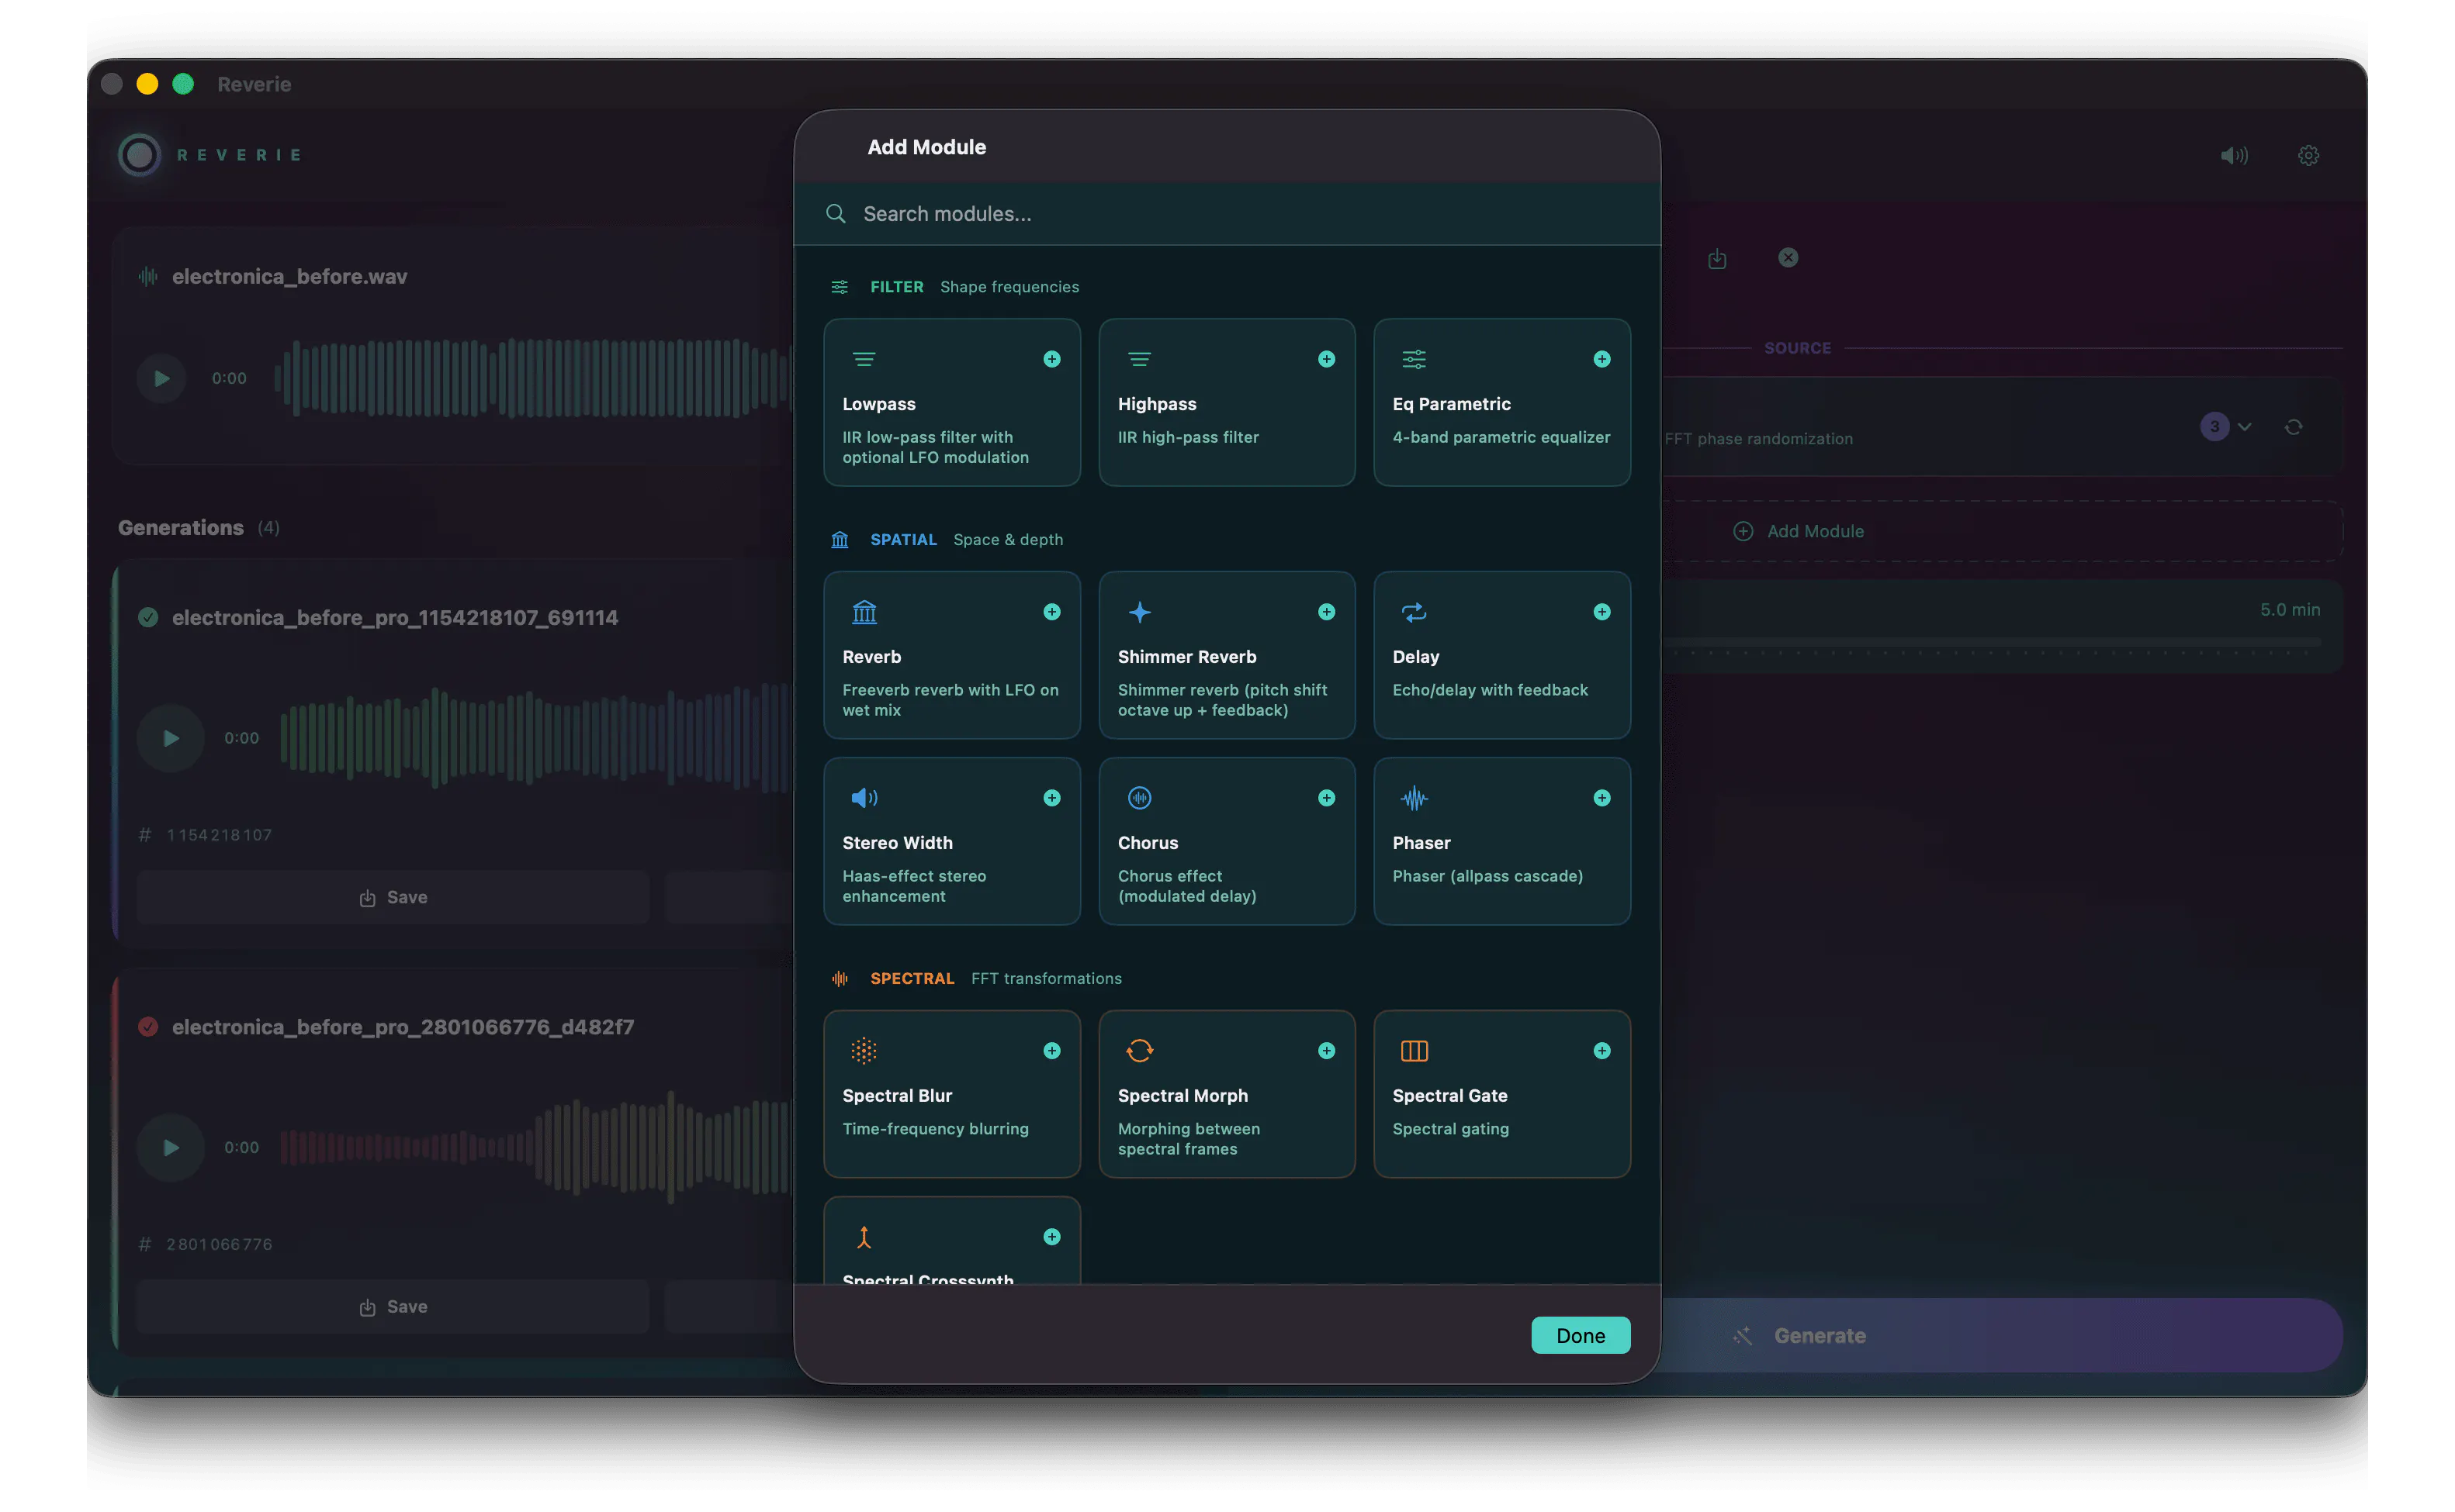Click the export icon above SOURCE

(x=1716, y=259)
